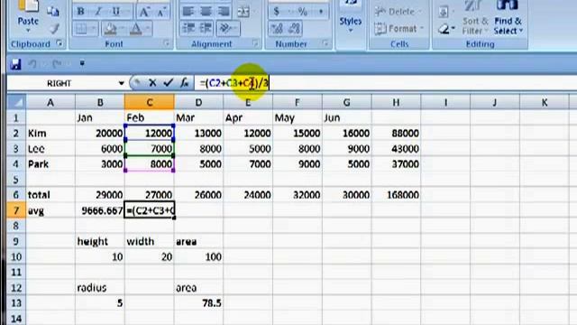This screenshot has height=325, width=577.
Task: Click the 'Mar' header cell
Action: pos(198,117)
